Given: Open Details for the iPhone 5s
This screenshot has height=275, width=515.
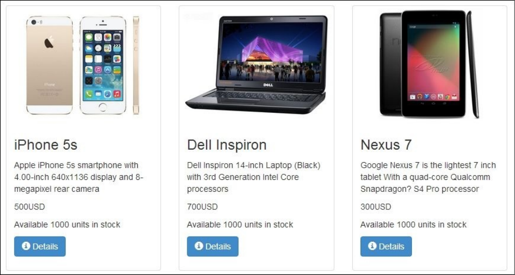Looking at the screenshot, I should coord(40,246).
